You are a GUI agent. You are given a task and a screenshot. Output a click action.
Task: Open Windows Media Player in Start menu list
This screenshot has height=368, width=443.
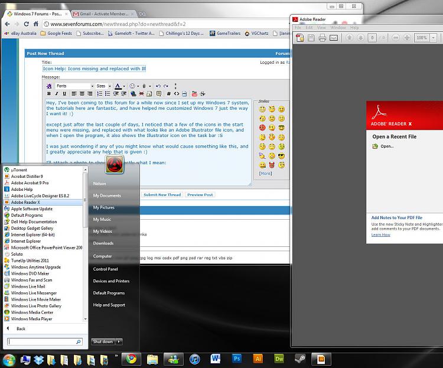pos(43,319)
